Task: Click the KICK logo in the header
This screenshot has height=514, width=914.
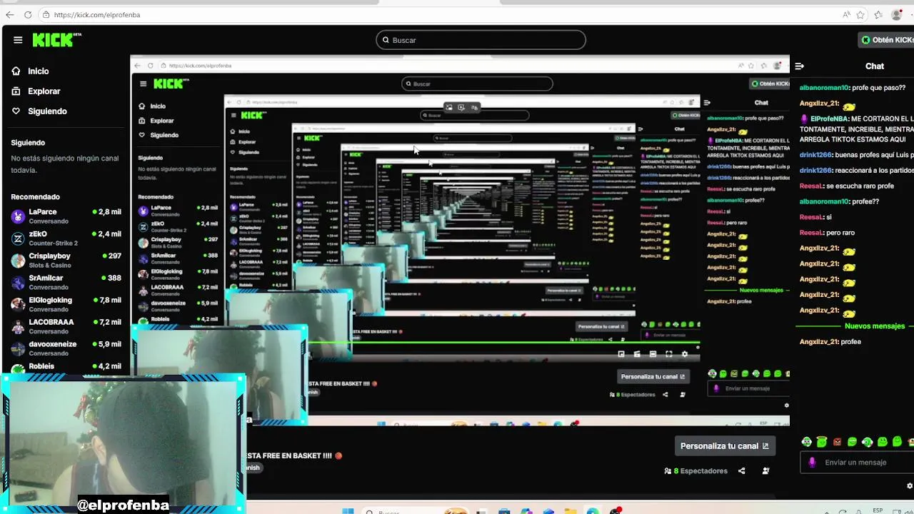Action: pos(57,40)
